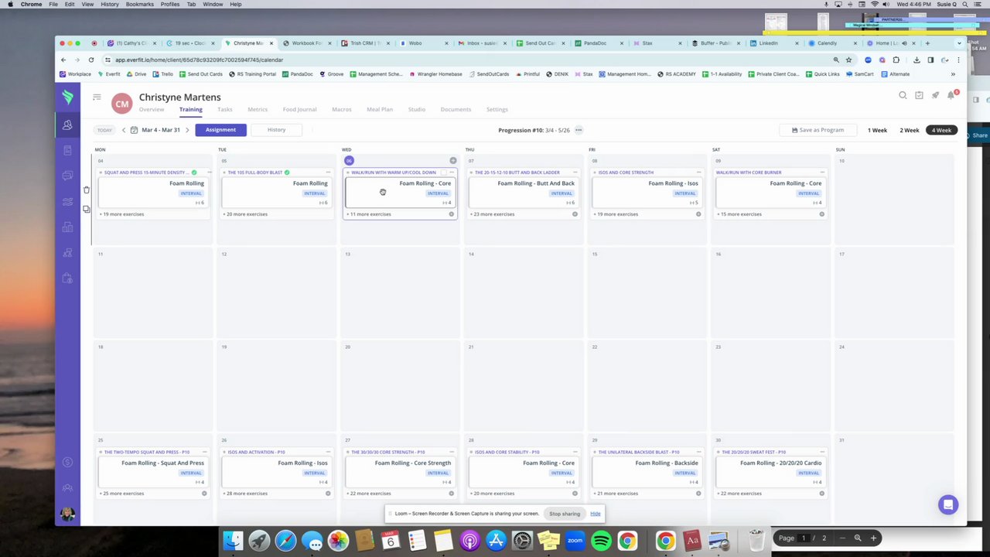Open options menu on Walk/Run With Core Burner

tap(823, 173)
